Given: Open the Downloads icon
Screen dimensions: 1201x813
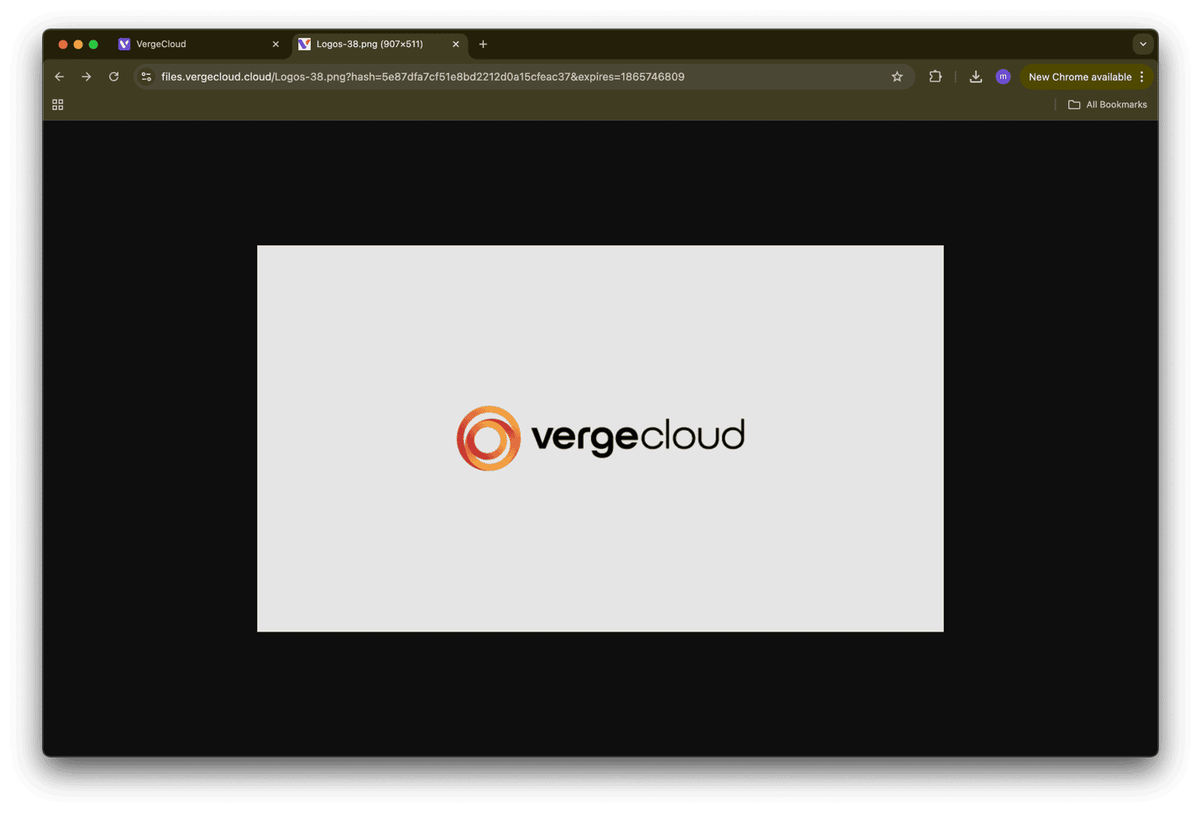Looking at the screenshot, I should click(x=976, y=76).
